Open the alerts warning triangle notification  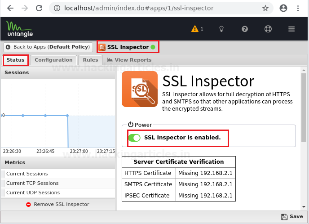(x=195, y=29)
